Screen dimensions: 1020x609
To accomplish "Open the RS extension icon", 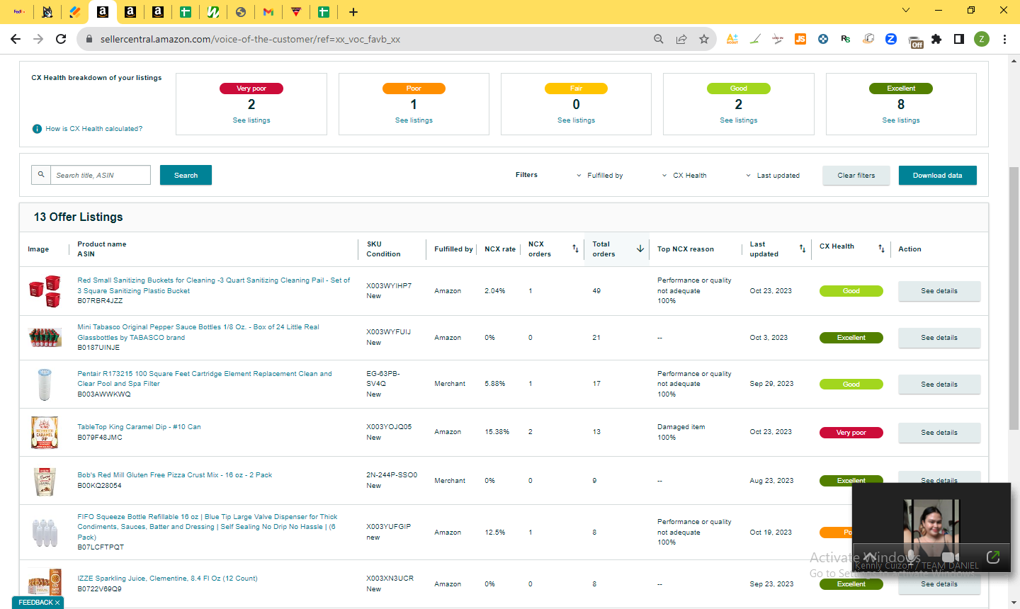I will tap(846, 39).
